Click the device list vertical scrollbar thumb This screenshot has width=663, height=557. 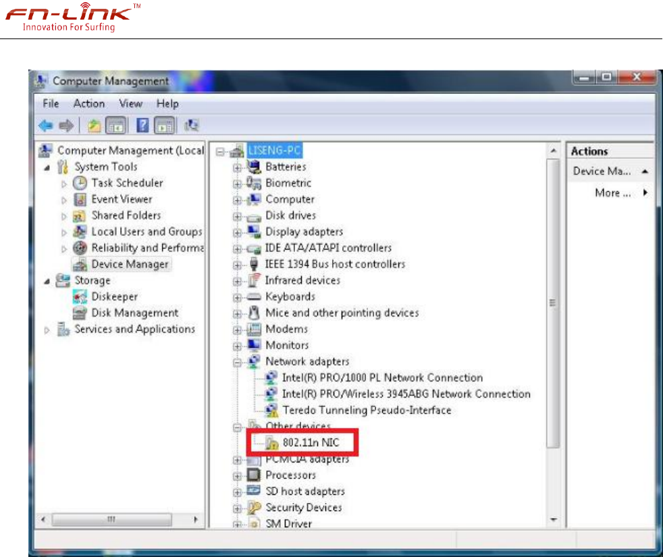pyautogui.click(x=553, y=303)
